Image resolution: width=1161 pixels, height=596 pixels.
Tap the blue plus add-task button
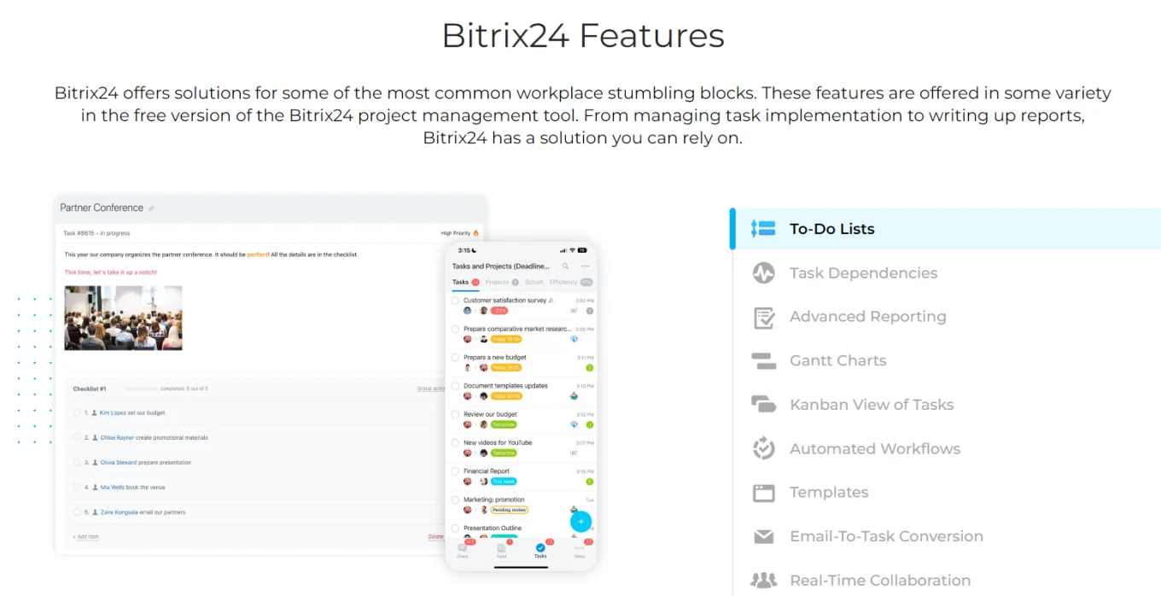[580, 521]
